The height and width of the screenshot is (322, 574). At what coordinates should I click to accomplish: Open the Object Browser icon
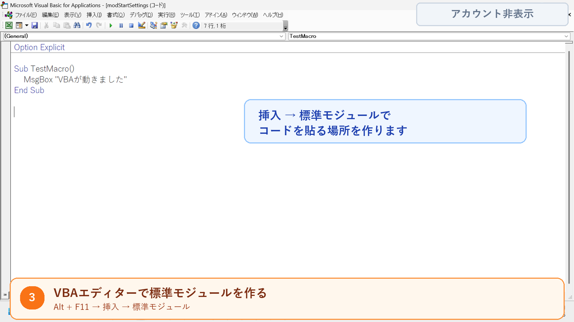(174, 25)
